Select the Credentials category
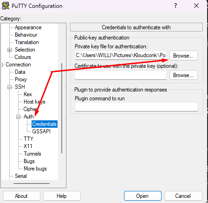This screenshot has width=208, height=203. click(45, 124)
